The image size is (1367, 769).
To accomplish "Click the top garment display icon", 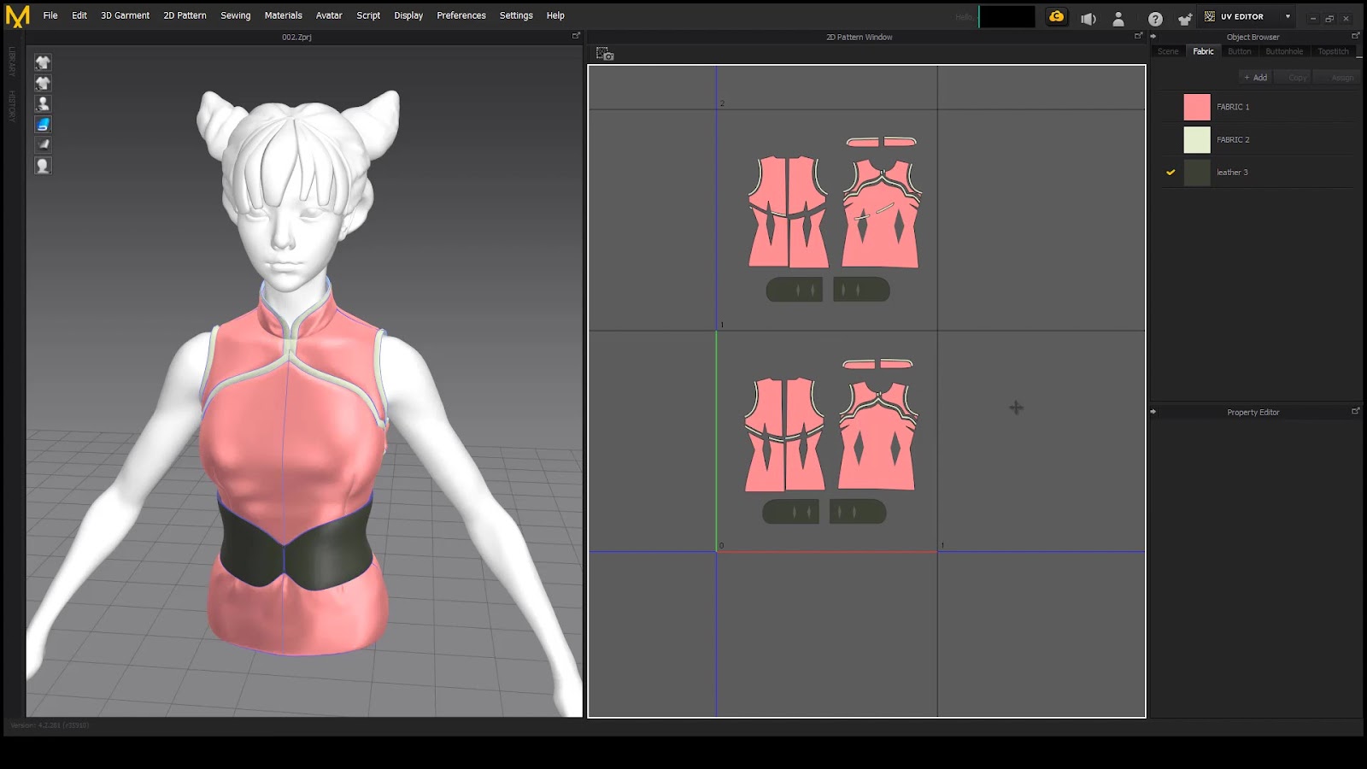I will pyautogui.click(x=43, y=62).
